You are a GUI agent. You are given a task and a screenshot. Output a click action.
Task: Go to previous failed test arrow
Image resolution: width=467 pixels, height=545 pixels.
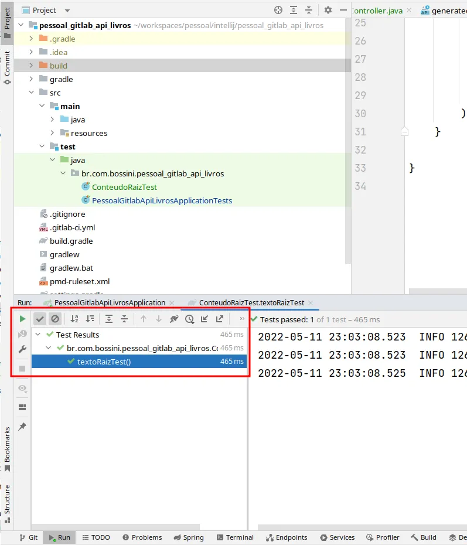[143, 319]
